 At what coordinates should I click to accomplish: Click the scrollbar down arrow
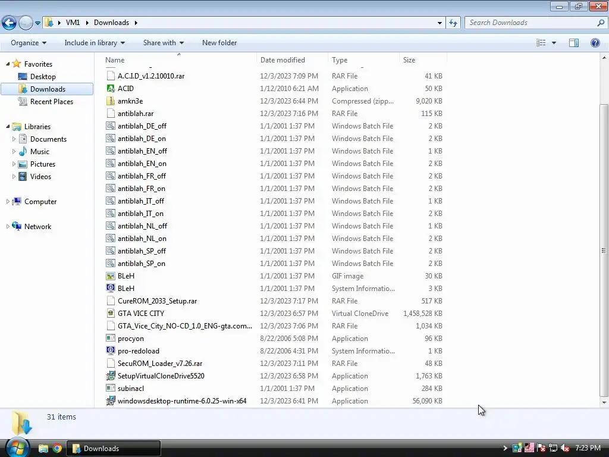(x=604, y=403)
